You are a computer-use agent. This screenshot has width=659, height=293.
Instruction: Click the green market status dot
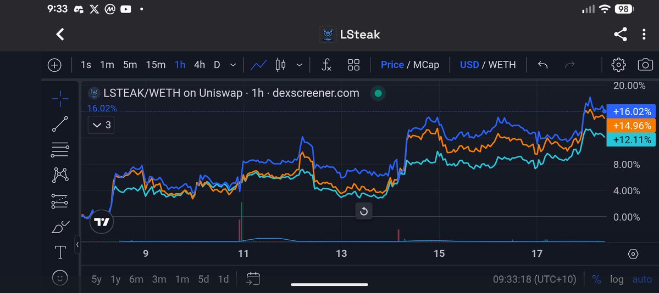point(378,93)
